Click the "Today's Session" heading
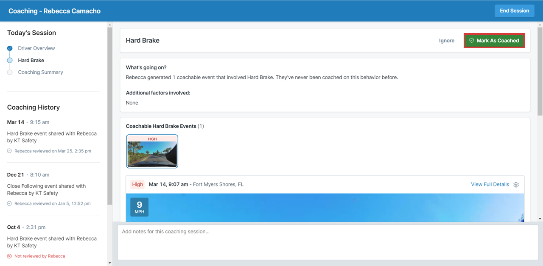The width and height of the screenshot is (543, 266). [31, 33]
